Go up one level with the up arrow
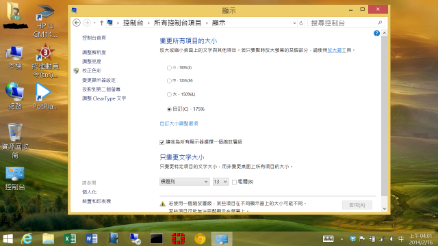 click(x=101, y=23)
